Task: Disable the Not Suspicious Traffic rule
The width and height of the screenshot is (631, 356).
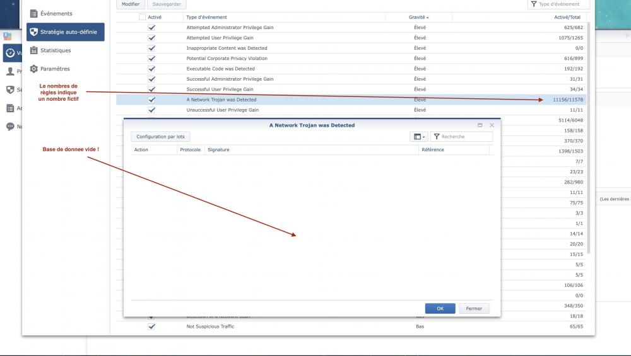Action: [151, 326]
